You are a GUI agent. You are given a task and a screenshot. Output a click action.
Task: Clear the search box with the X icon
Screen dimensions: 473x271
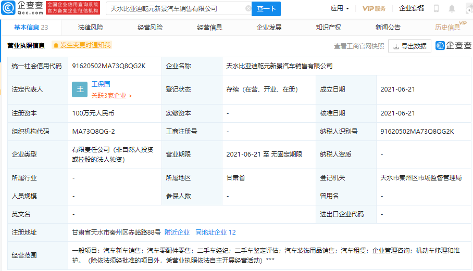(x=248, y=8)
